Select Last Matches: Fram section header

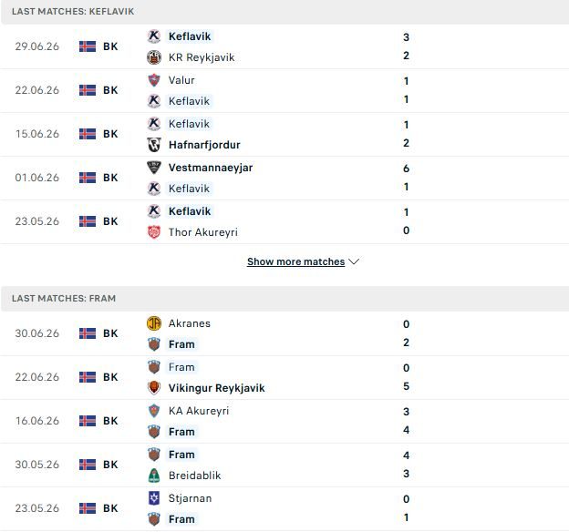point(284,299)
